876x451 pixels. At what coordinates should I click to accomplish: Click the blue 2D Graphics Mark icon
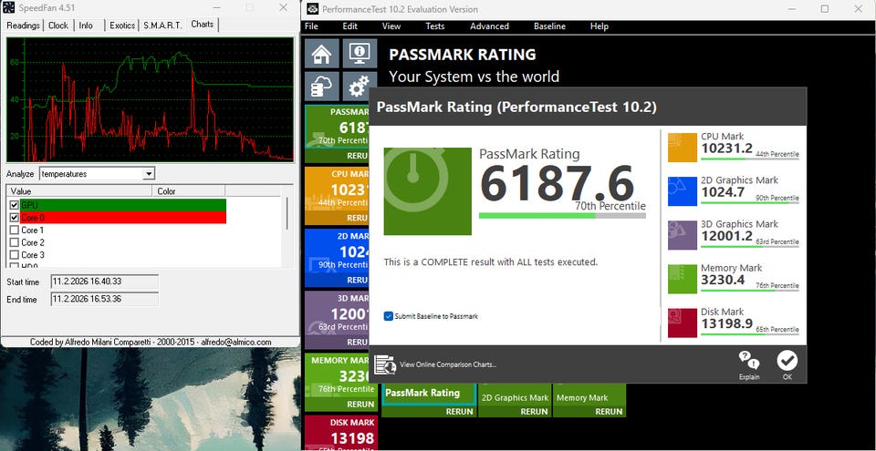(683, 191)
